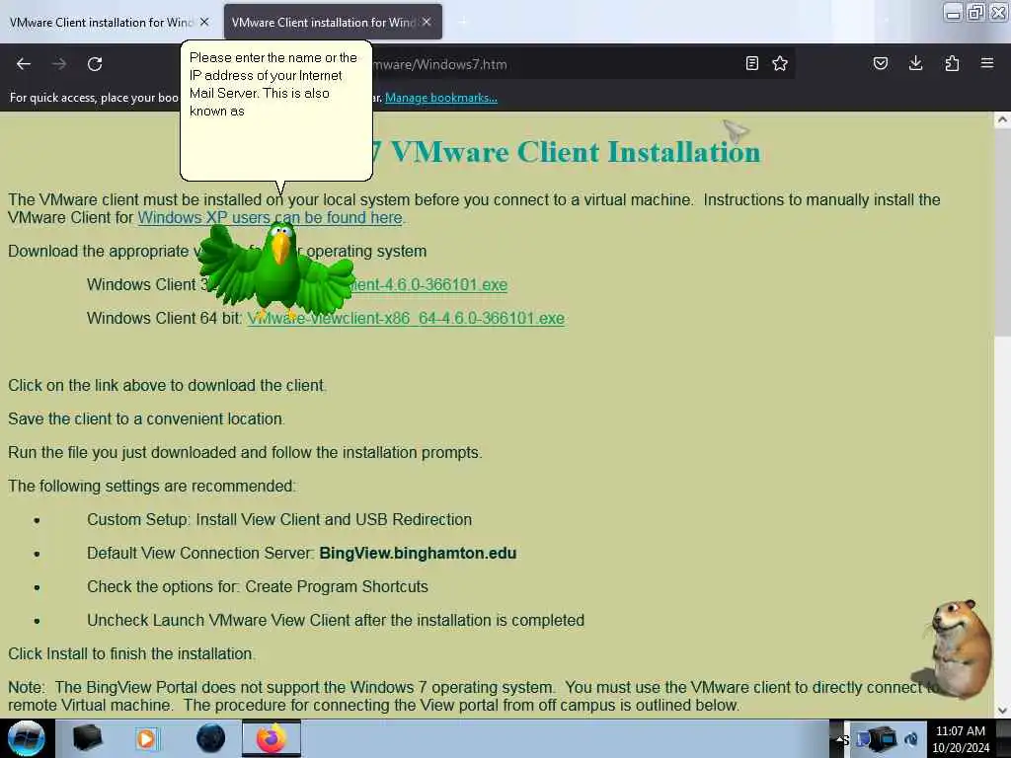The height and width of the screenshot is (758, 1011).
Task: Click 'Custom Setup: Install View Client' bullet
Action: pyautogui.click(x=279, y=519)
